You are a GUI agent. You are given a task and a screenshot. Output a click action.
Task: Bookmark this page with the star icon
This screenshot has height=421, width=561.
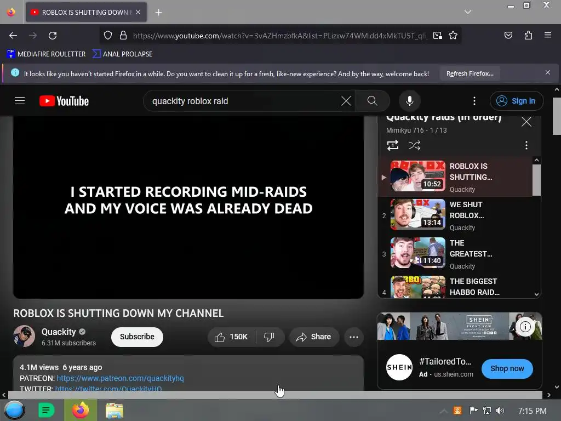[x=453, y=36]
